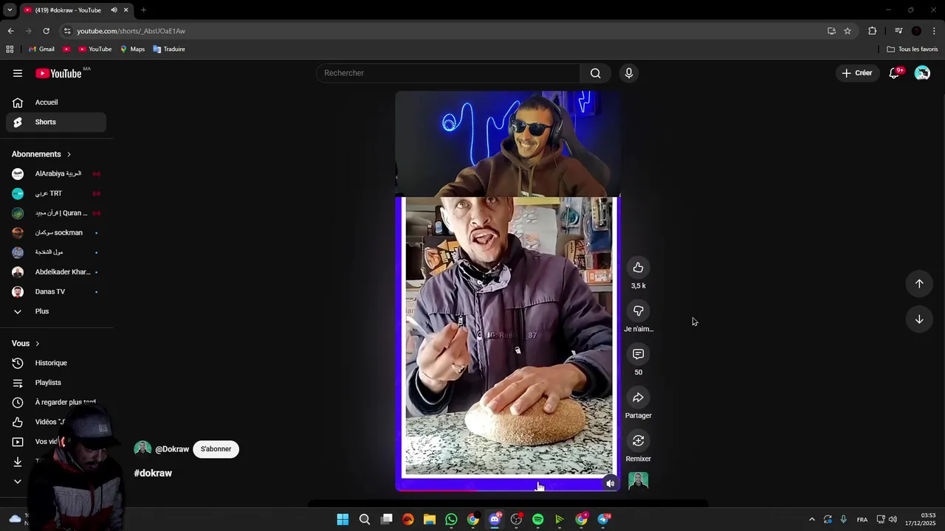
Task: Click the Short's progress bar
Action: [x=507, y=490]
